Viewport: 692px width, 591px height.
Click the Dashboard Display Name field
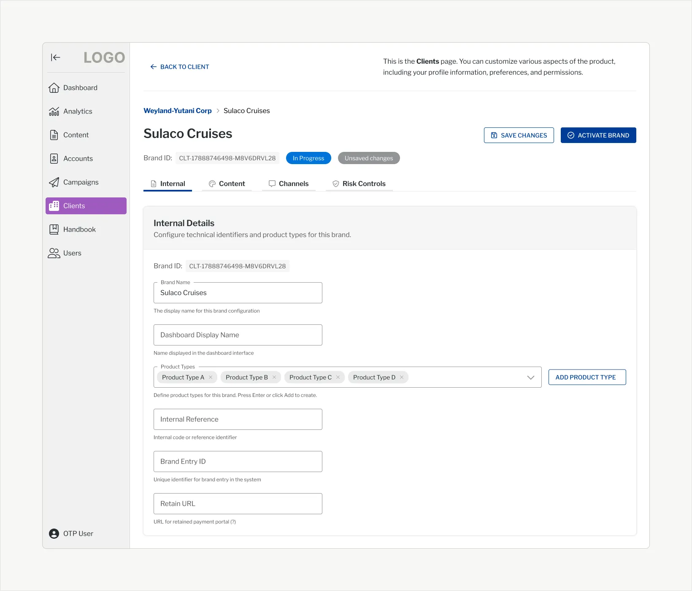[x=238, y=335]
